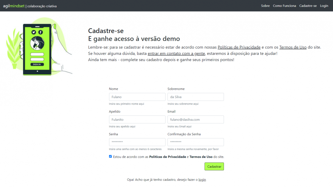The height and width of the screenshot is (187, 333).
Task: Open the Termos de Uso link
Action: pyautogui.click(x=293, y=47)
